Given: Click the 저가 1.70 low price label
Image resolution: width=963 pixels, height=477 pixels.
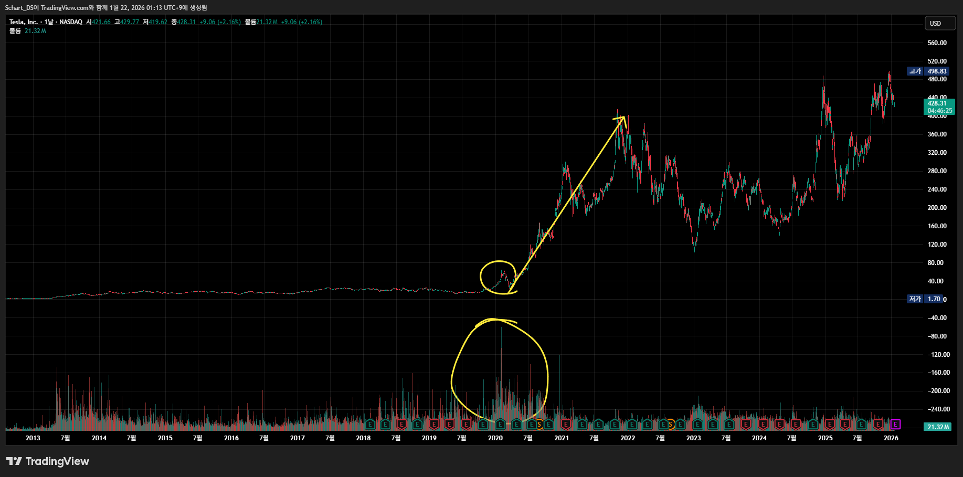Looking at the screenshot, I should click(926, 299).
